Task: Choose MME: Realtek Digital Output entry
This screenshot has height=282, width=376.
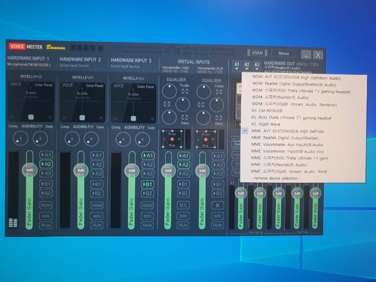Action: pos(285,138)
